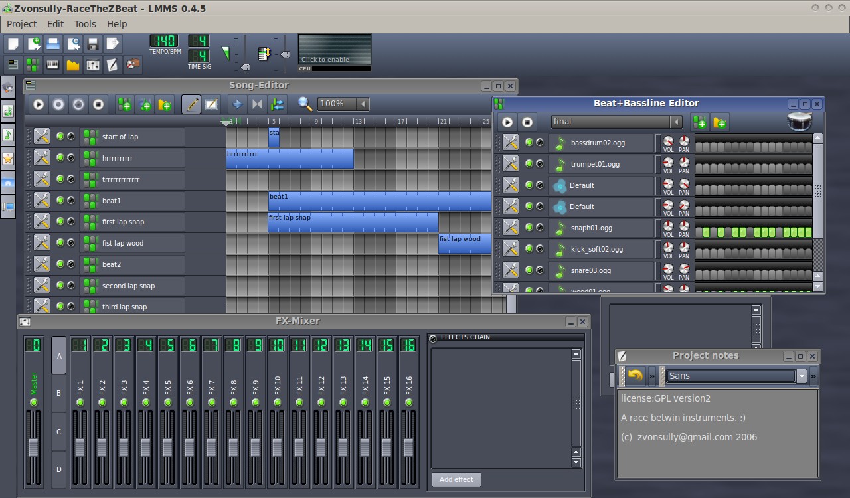Click the Add effect button in FX-Mixer
850x498 pixels.
tap(456, 479)
